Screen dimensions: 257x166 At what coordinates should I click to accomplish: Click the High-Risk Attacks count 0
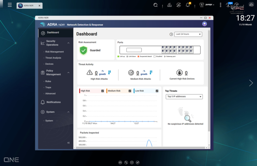[x=96, y=73]
